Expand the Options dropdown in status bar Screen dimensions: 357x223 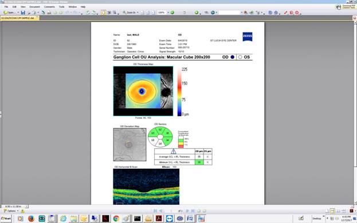(18, 211)
